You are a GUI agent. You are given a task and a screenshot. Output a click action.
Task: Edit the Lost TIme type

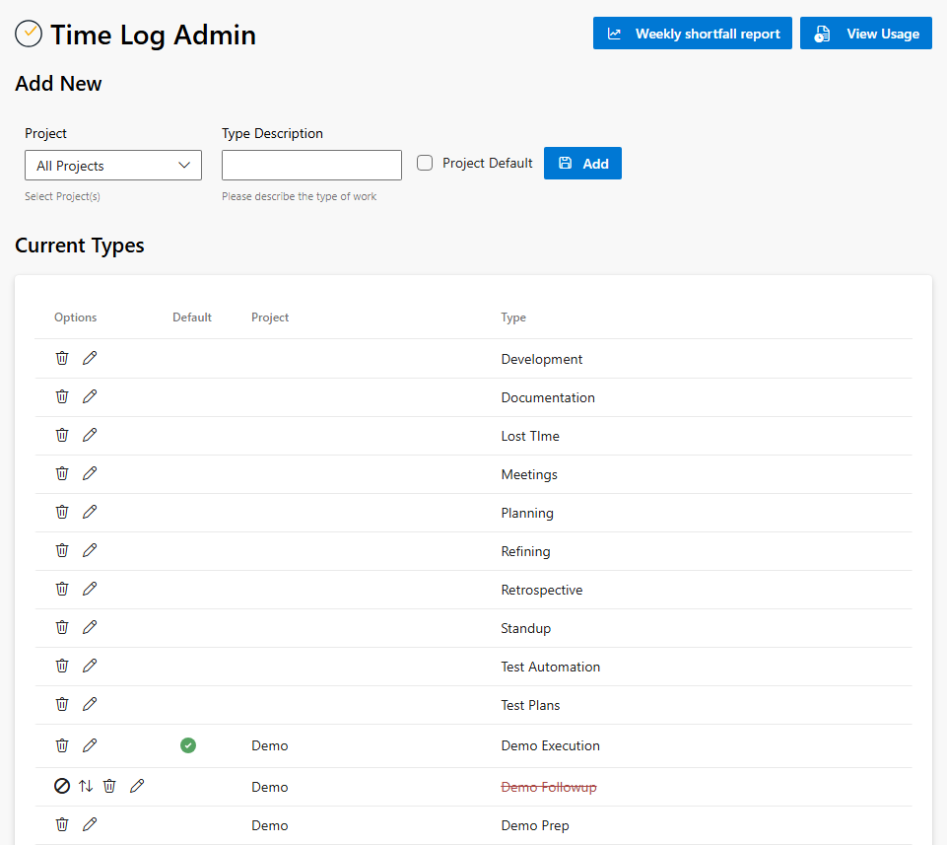[90, 435]
